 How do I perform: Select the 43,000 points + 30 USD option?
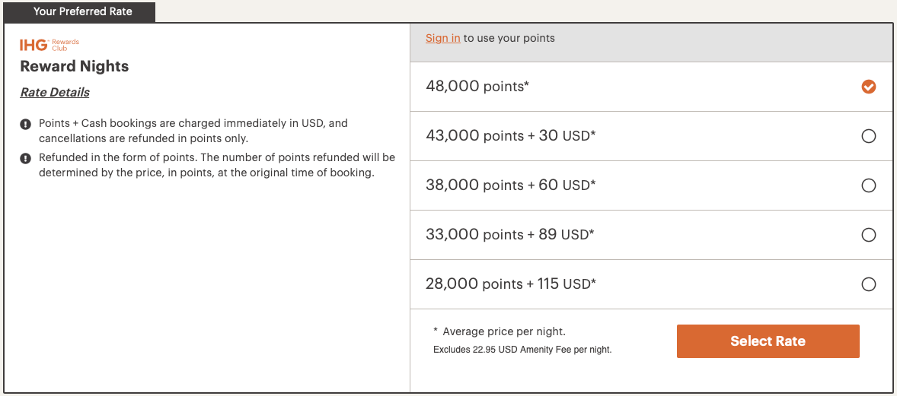coord(868,136)
